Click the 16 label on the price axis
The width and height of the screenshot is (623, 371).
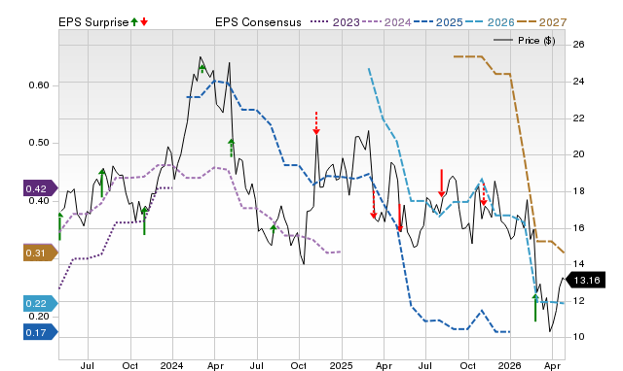coord(579,228)
